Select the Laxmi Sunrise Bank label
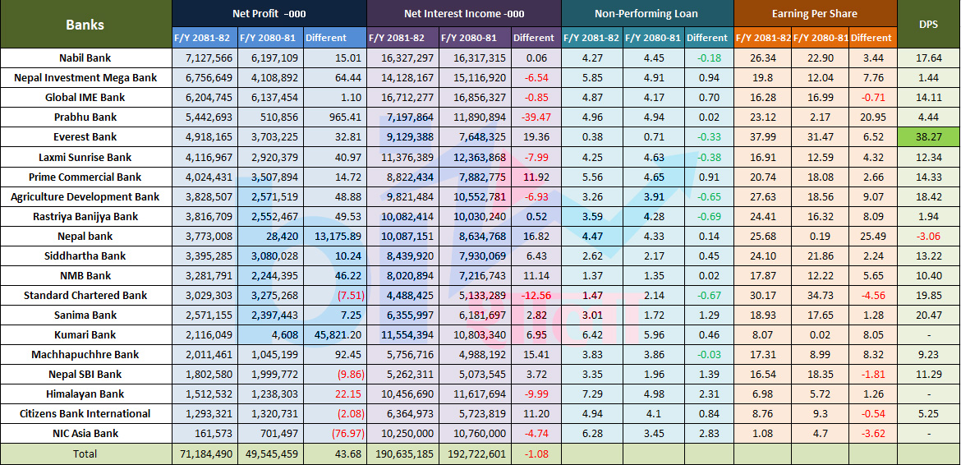Viewport: 961px width, 465px height. coord(85,158)
